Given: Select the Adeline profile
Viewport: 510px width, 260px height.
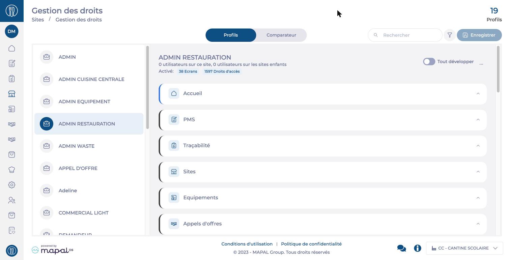Looking at the screenshot, I should click(x=89, y=191).
